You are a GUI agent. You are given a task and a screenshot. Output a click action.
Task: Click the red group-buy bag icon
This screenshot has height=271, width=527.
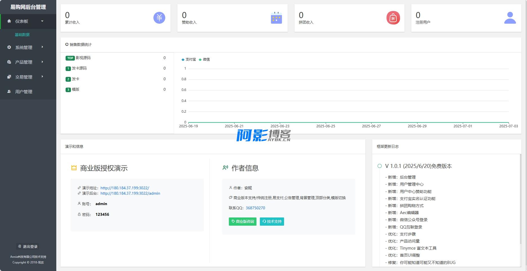393,18
